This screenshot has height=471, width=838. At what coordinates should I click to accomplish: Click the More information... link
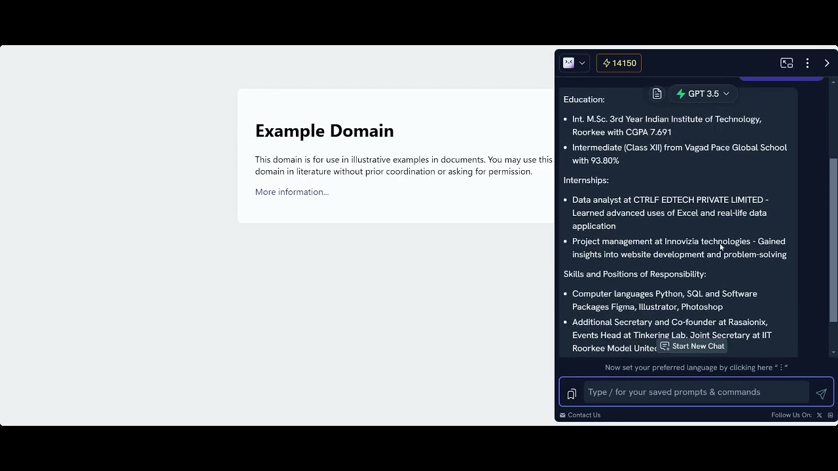[x=292, y=192]
